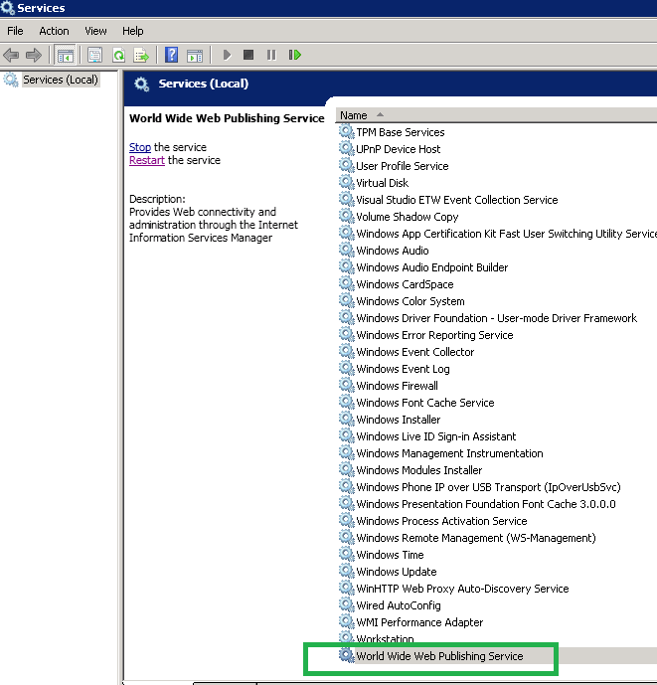Select Services (Local) in the console tree

pyautogui.click(x=61, y=80)
